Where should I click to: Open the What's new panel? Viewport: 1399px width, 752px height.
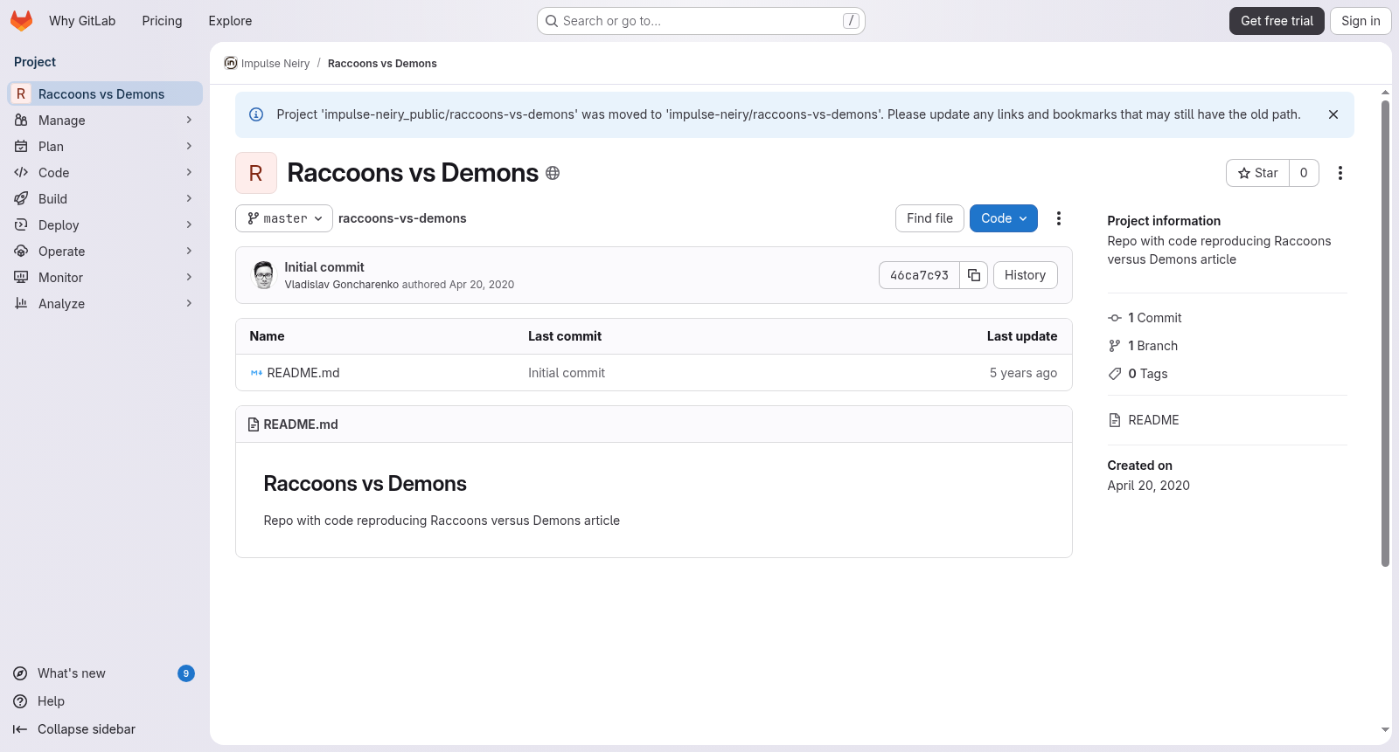[x=104, y=673]
